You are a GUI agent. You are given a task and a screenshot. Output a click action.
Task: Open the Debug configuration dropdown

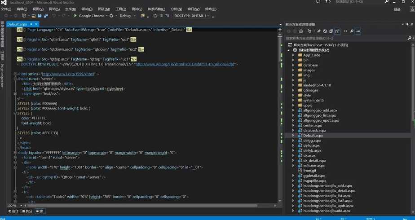tap(134, 16)
